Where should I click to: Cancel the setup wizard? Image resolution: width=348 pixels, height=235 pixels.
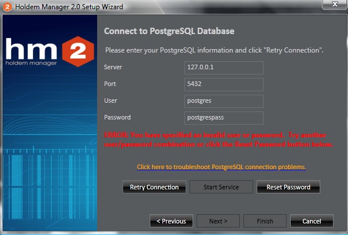pos(312,221)
